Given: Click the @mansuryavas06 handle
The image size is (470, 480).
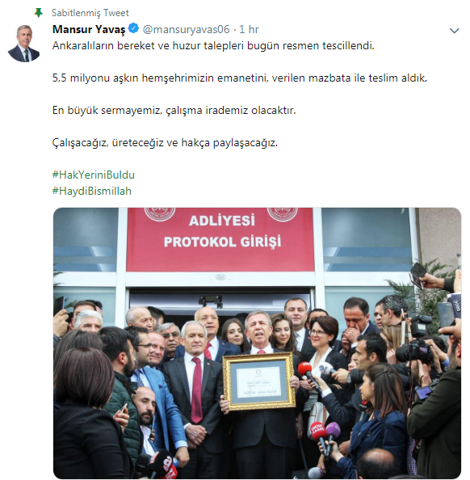Looking at the screenshot, I should tap(186, 29).
